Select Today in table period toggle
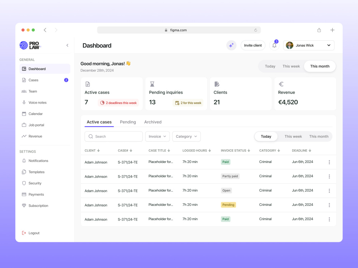This screenshot has width=358, height=268. click(x=266, y=136)
